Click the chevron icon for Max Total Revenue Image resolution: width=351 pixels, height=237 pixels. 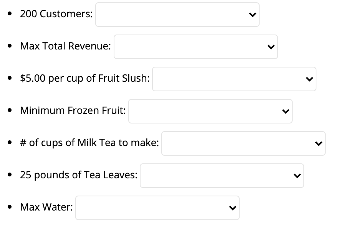click(270, 47)
